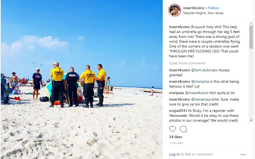The height and width of the screenshot is (159, 255).
Task: Open the Seaside Heights, New Jersey location
Action: coord(204,13)
